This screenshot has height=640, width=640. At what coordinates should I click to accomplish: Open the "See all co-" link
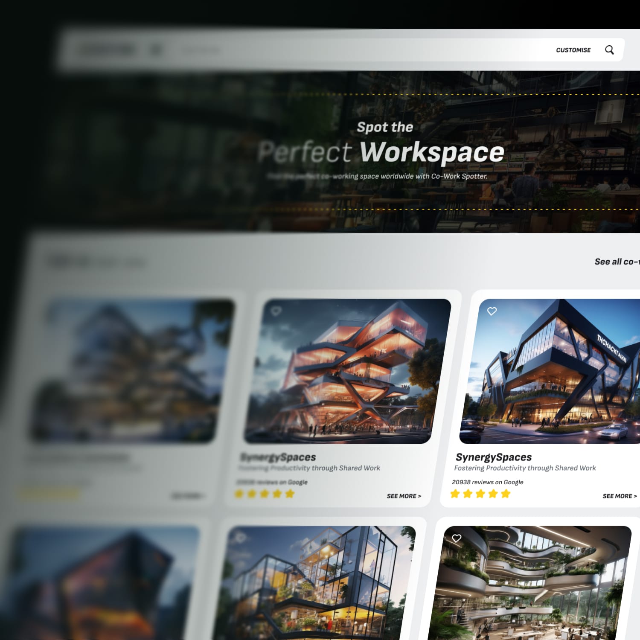click(x=617, y=262)
